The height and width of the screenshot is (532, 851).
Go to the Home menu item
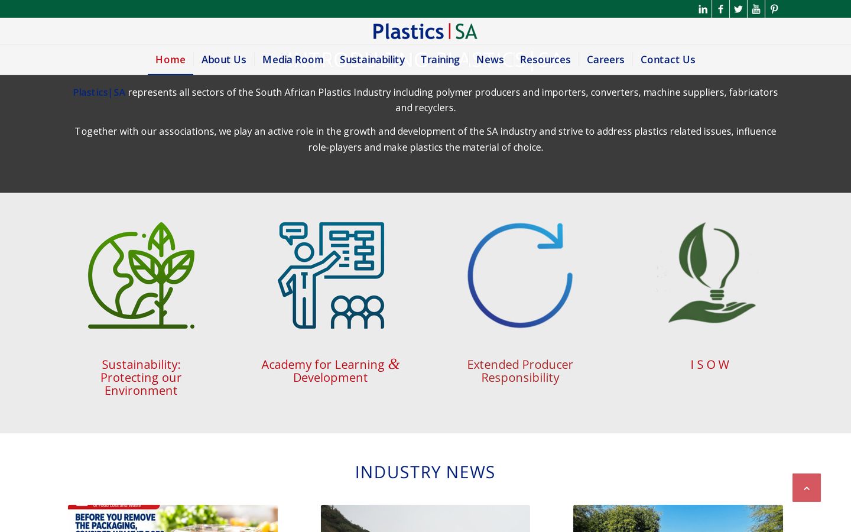(x=170, y=60)
